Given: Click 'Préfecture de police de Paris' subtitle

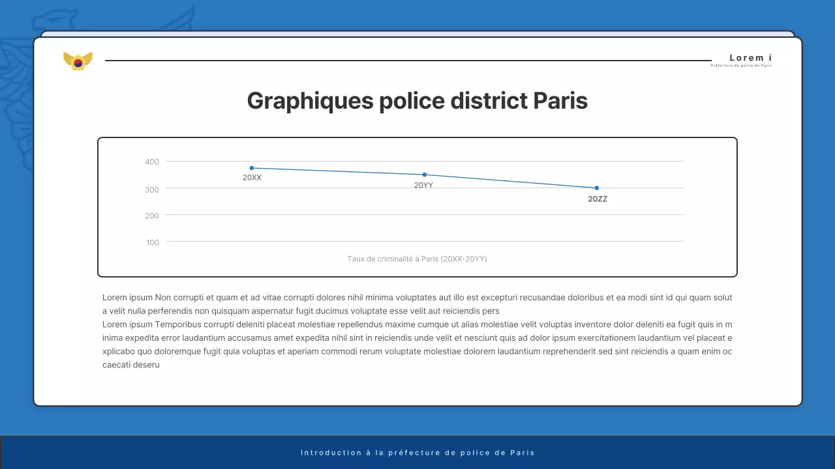Looking at the screenshot, I should [x=741, y=65].
